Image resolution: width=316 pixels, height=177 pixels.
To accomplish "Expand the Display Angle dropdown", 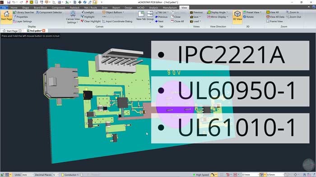I will 218,12.
